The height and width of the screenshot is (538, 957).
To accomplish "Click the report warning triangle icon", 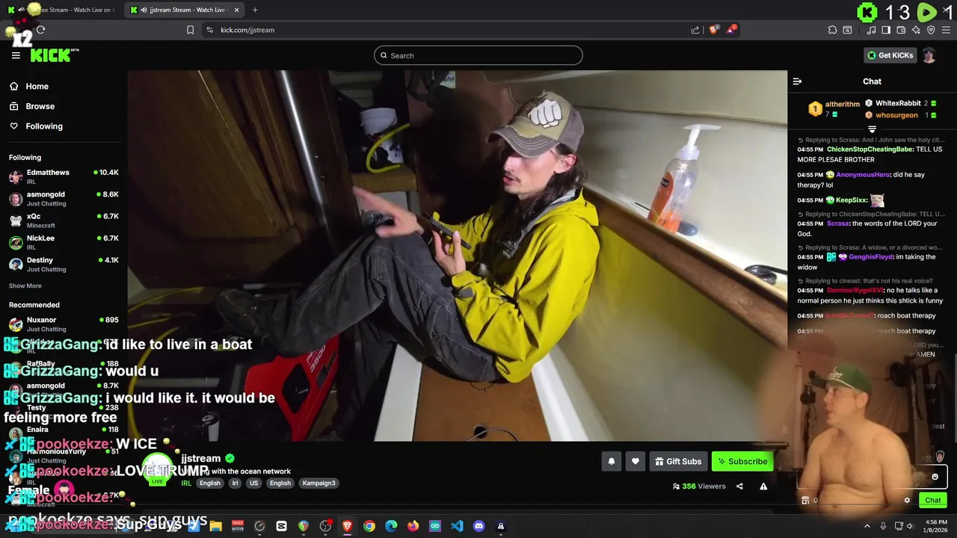I will pos(763,486).
